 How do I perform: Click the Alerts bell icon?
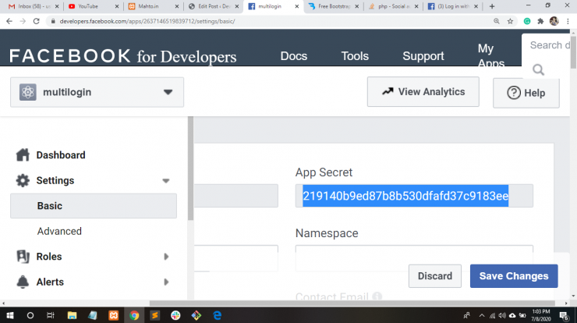pos(23,282)
